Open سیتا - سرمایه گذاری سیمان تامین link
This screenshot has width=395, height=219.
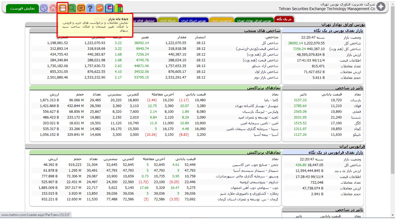(252, 129)
